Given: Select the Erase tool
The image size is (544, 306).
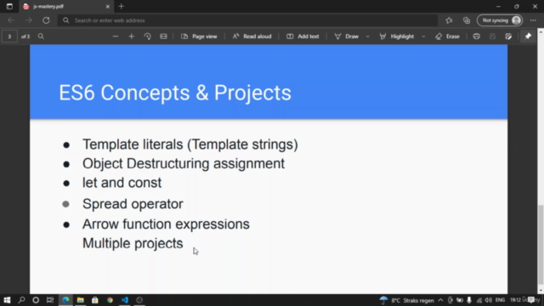Looking at the screenshot, I should pos(448,37).
